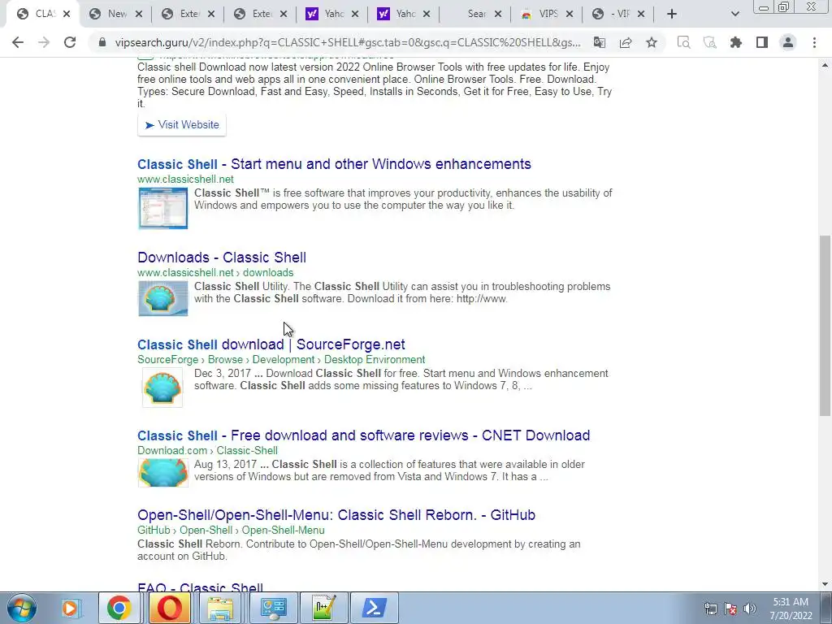Switch to the first Yahoo tab

pos(332,14)
